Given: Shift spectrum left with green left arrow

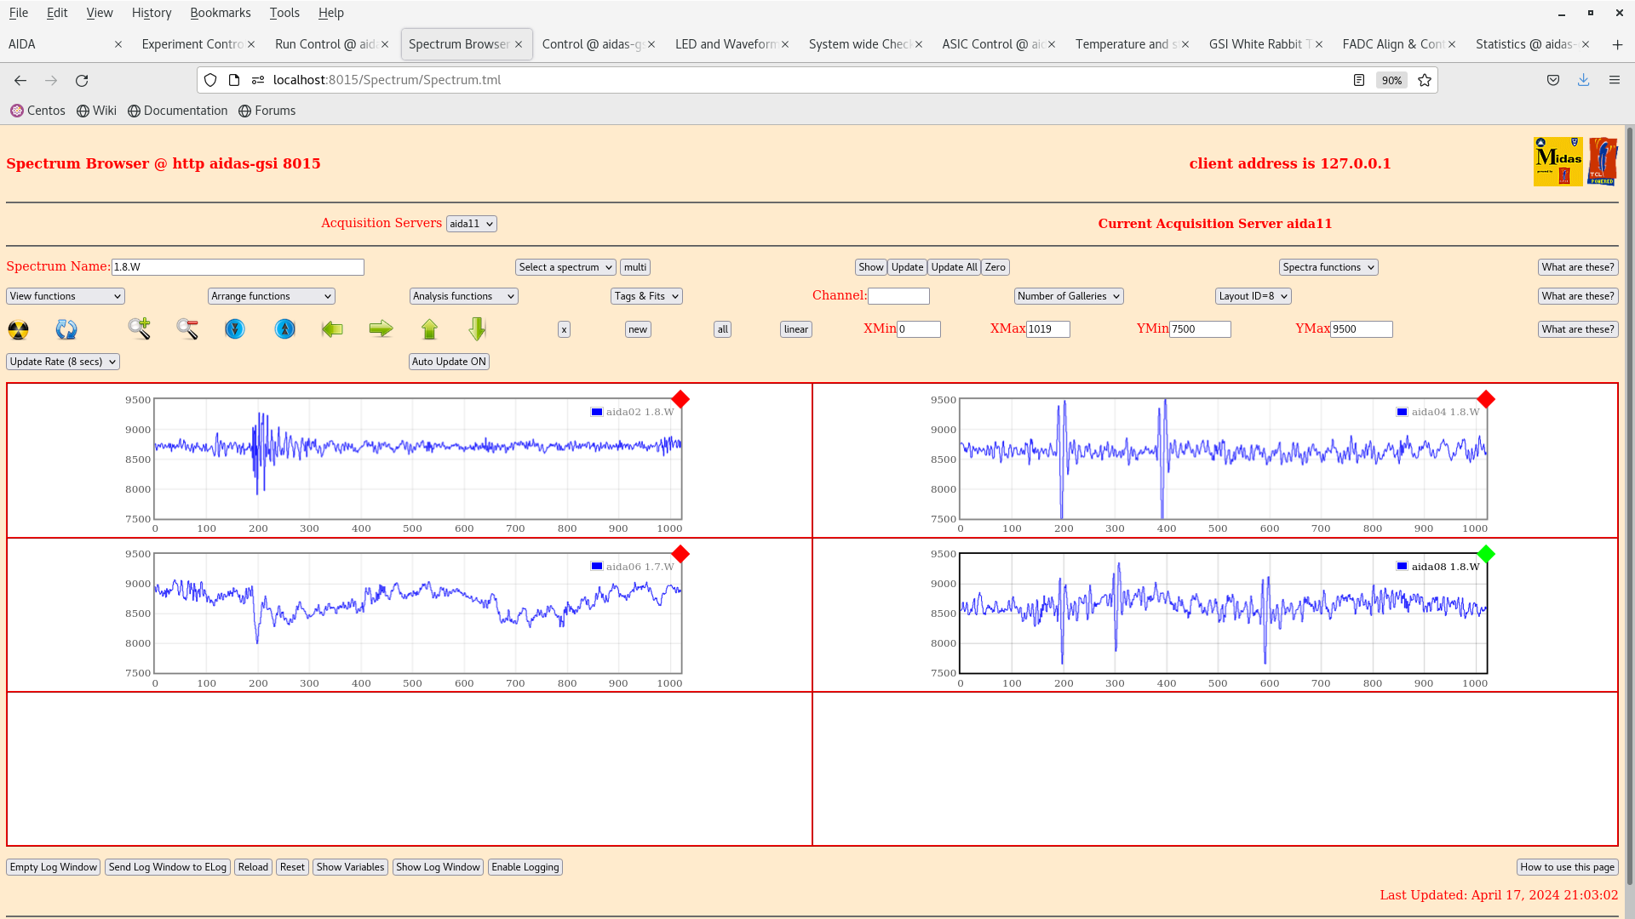Looking at the screenshot, I should 332,329.
